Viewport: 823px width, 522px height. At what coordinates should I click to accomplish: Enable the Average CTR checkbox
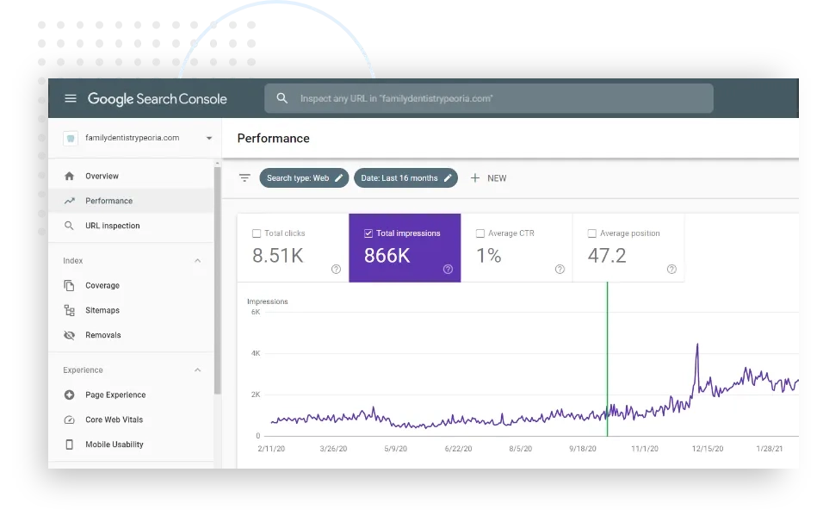(x=480, y=233)
